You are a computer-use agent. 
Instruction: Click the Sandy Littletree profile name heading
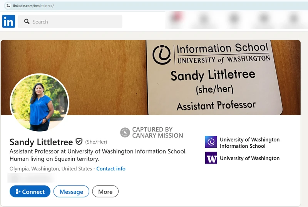[41, 142]
